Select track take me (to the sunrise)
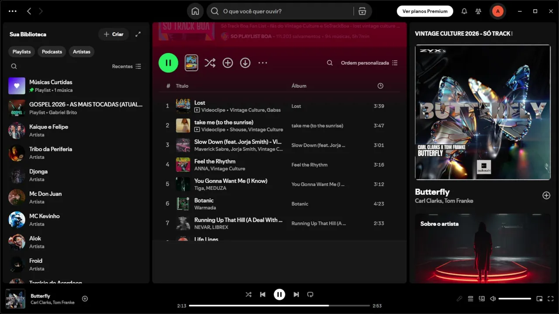Screen dimensions: 559x314 click(279, 126)
